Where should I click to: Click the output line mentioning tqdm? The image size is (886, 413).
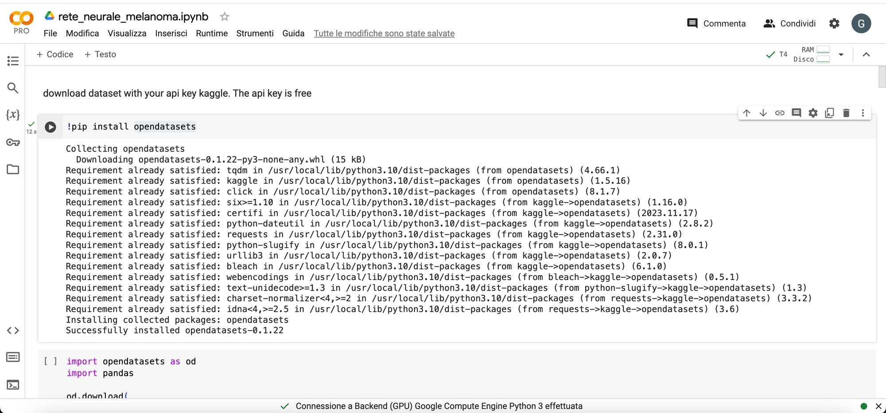pyautogui.click(x=343, y=171)
